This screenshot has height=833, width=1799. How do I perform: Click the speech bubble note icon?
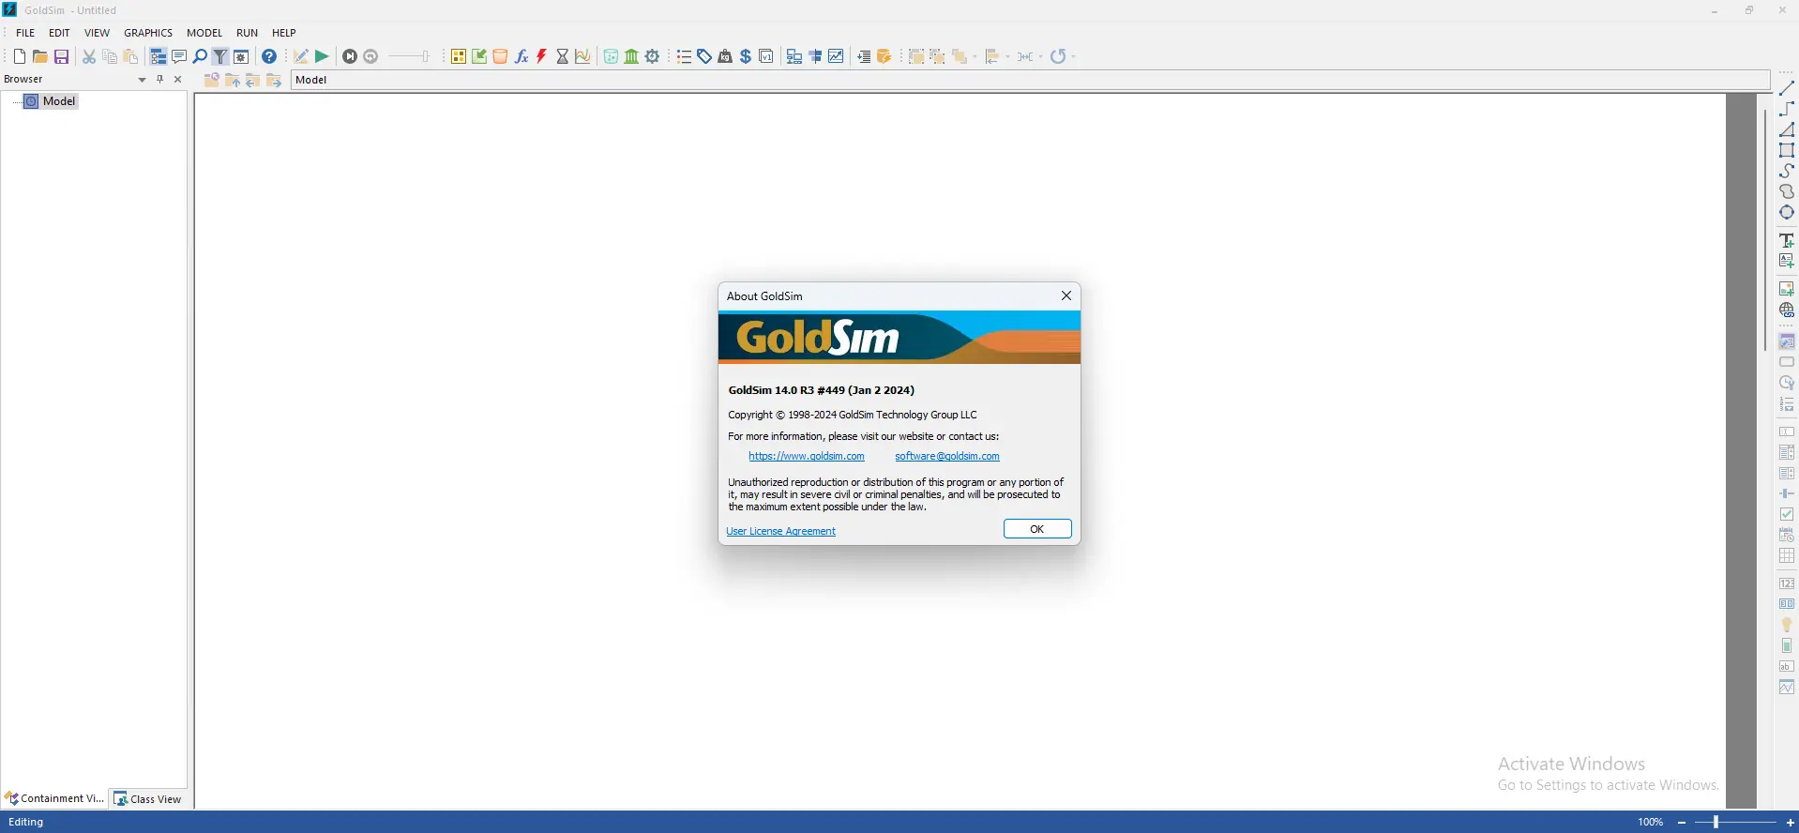click(179, 57)
